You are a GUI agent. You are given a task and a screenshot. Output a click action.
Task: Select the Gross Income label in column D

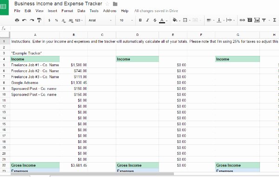137,165
